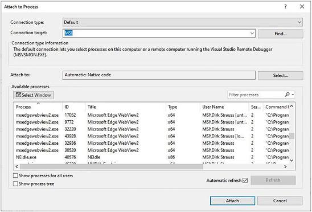Click the process list scroll down arrow

pos(292,160)
